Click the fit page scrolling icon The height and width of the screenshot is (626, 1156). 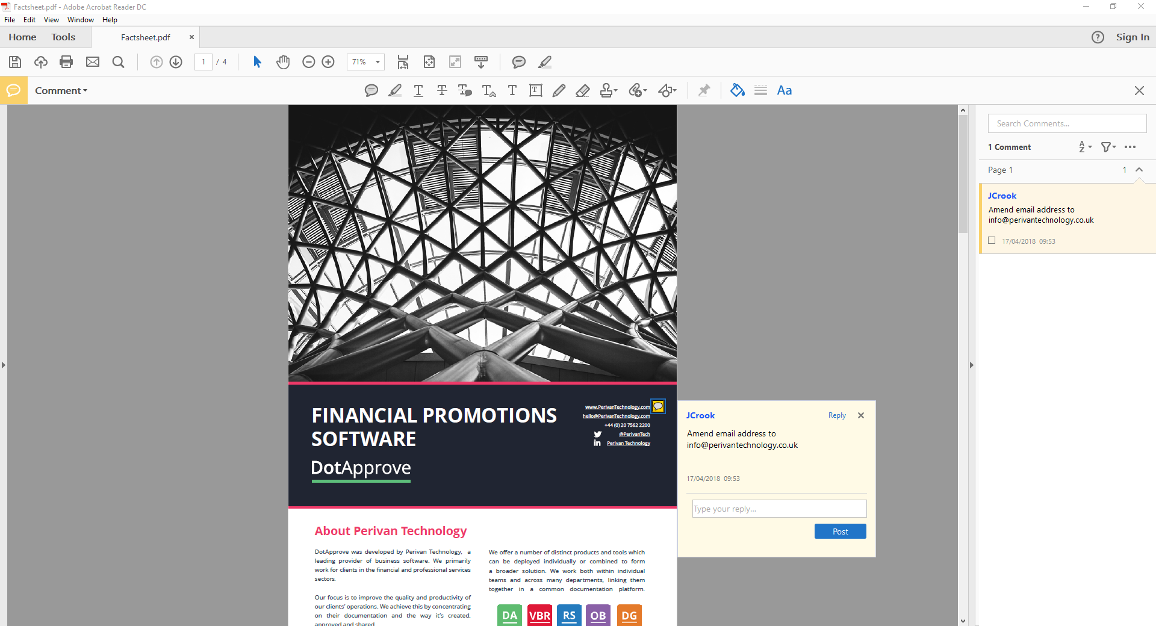pyautogui.click(x=403, y=62)
